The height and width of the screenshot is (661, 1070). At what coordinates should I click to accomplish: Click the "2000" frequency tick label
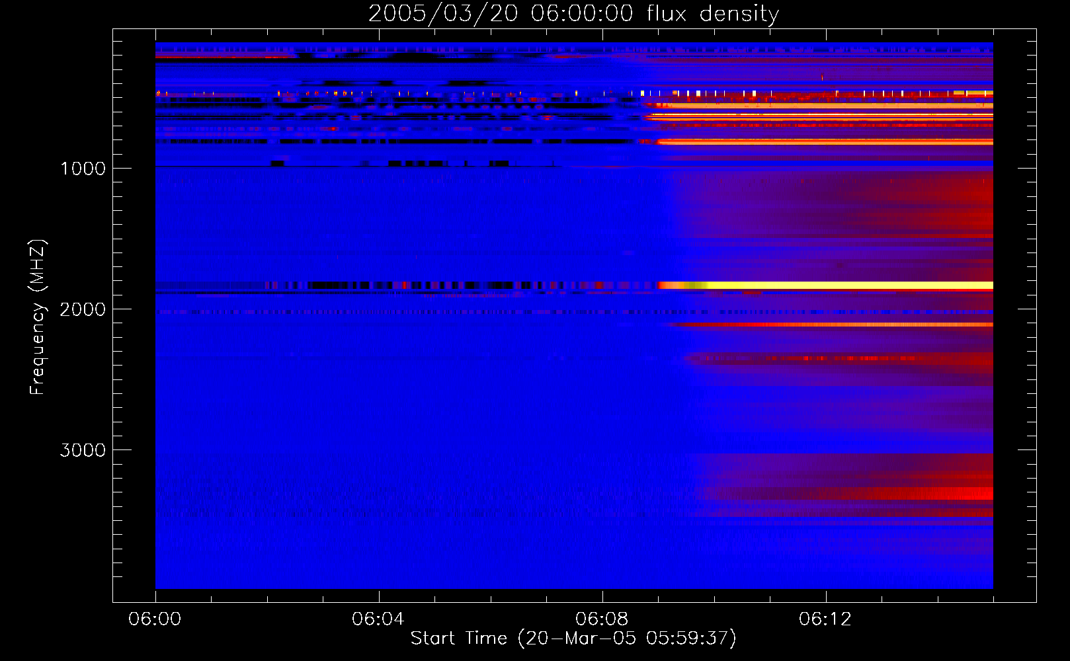(x=83, y=309)
